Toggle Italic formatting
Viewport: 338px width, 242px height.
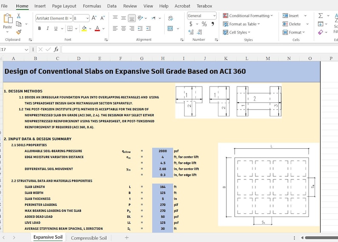coord(48,28)
